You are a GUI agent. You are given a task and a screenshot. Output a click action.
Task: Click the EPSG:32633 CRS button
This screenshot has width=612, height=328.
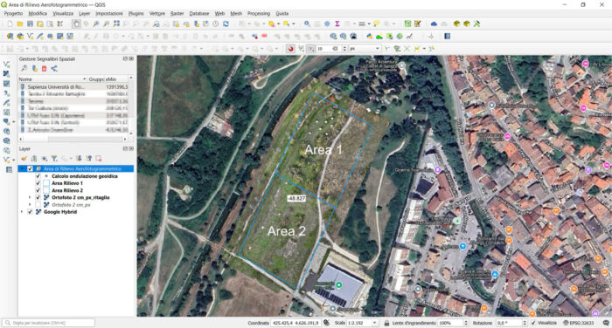point(579,323)
